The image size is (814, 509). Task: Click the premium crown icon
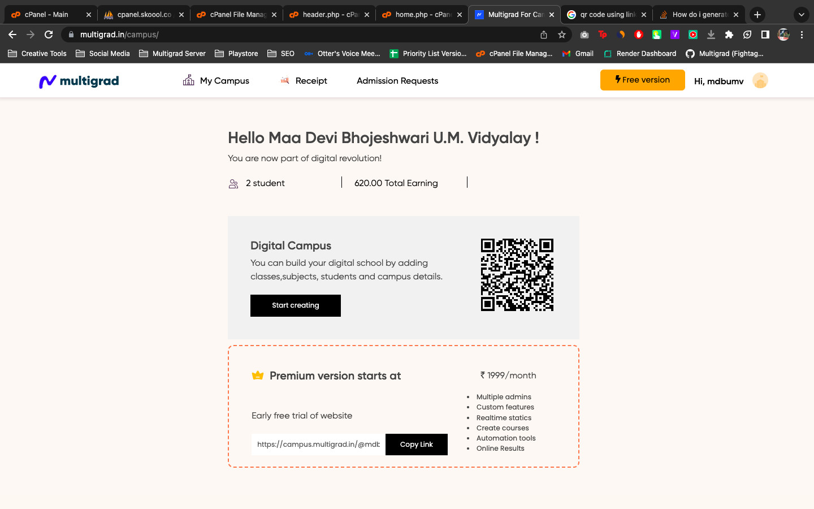point(258,376)
